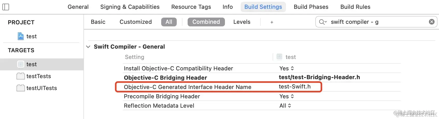Open Reflection Metadata Level All popup
This screenshot has width=439, height=119.
(285, 106)
